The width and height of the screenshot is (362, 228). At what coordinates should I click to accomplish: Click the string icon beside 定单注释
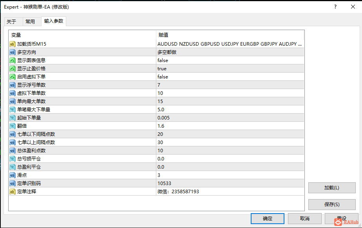pos(13,192)
